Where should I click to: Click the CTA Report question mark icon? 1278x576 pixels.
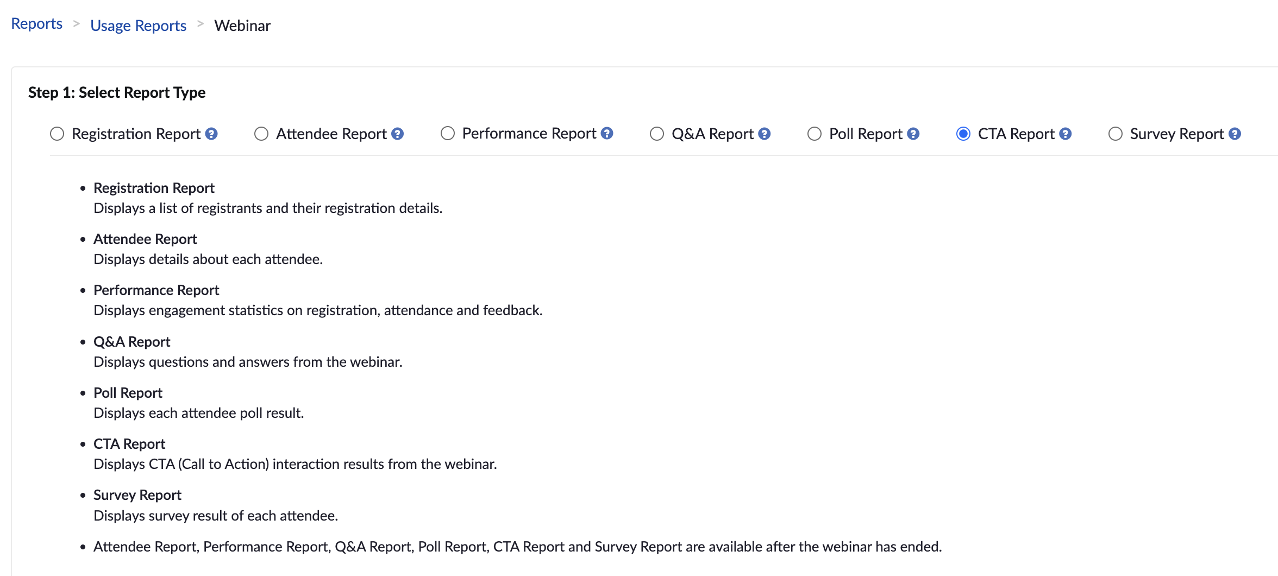(1066, 134)
